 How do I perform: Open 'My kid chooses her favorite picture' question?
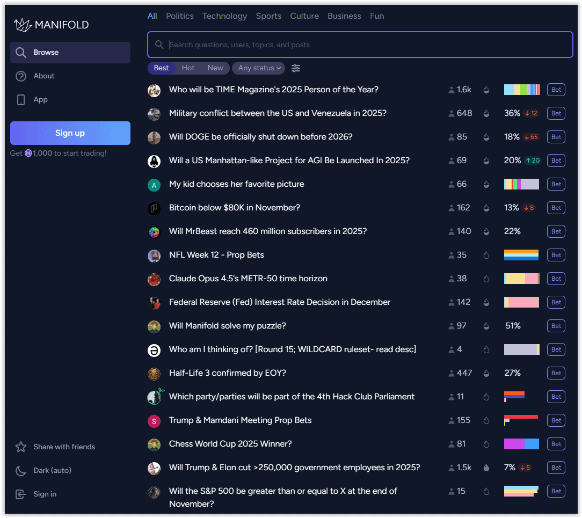coord(236,185)
